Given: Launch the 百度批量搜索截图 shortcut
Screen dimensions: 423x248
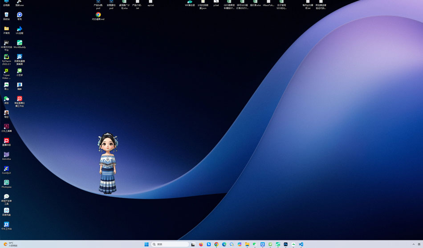Looking at the screenshot, I should (20, 59).
